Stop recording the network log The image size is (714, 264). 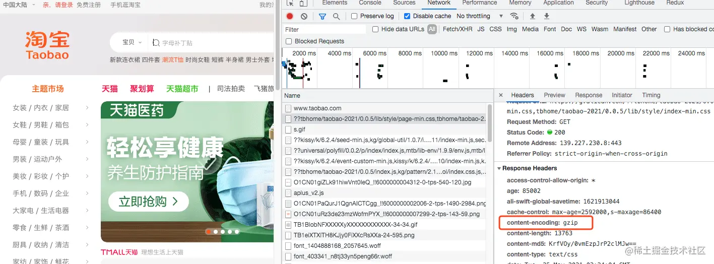click(290, 16)
